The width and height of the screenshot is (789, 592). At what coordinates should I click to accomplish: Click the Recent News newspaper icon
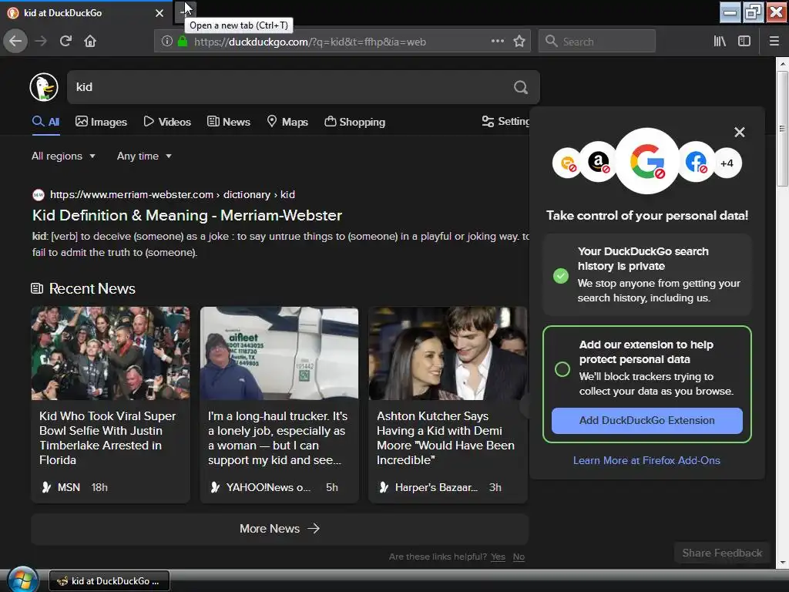(x=37, y=288)
